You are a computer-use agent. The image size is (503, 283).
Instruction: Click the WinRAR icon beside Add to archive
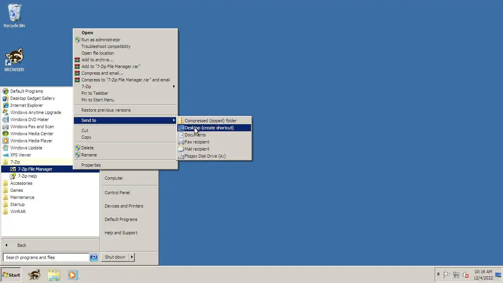77,60
